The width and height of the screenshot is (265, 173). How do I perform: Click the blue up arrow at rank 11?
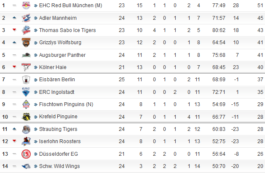tap(14, 129)
